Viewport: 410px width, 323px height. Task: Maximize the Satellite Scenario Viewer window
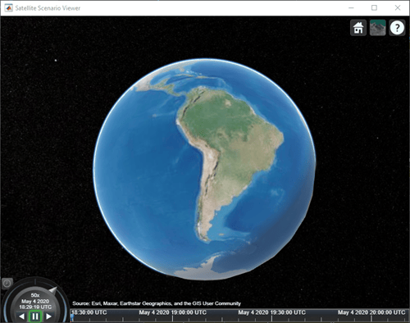pyautogui.click(x=374, y=7)
